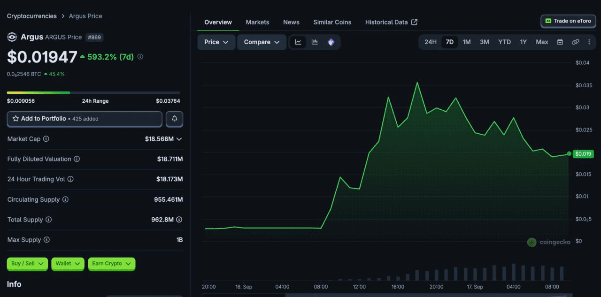Select the 7D time range
The width and height of the screenshot is (601, 297).
tap(449, 42)
